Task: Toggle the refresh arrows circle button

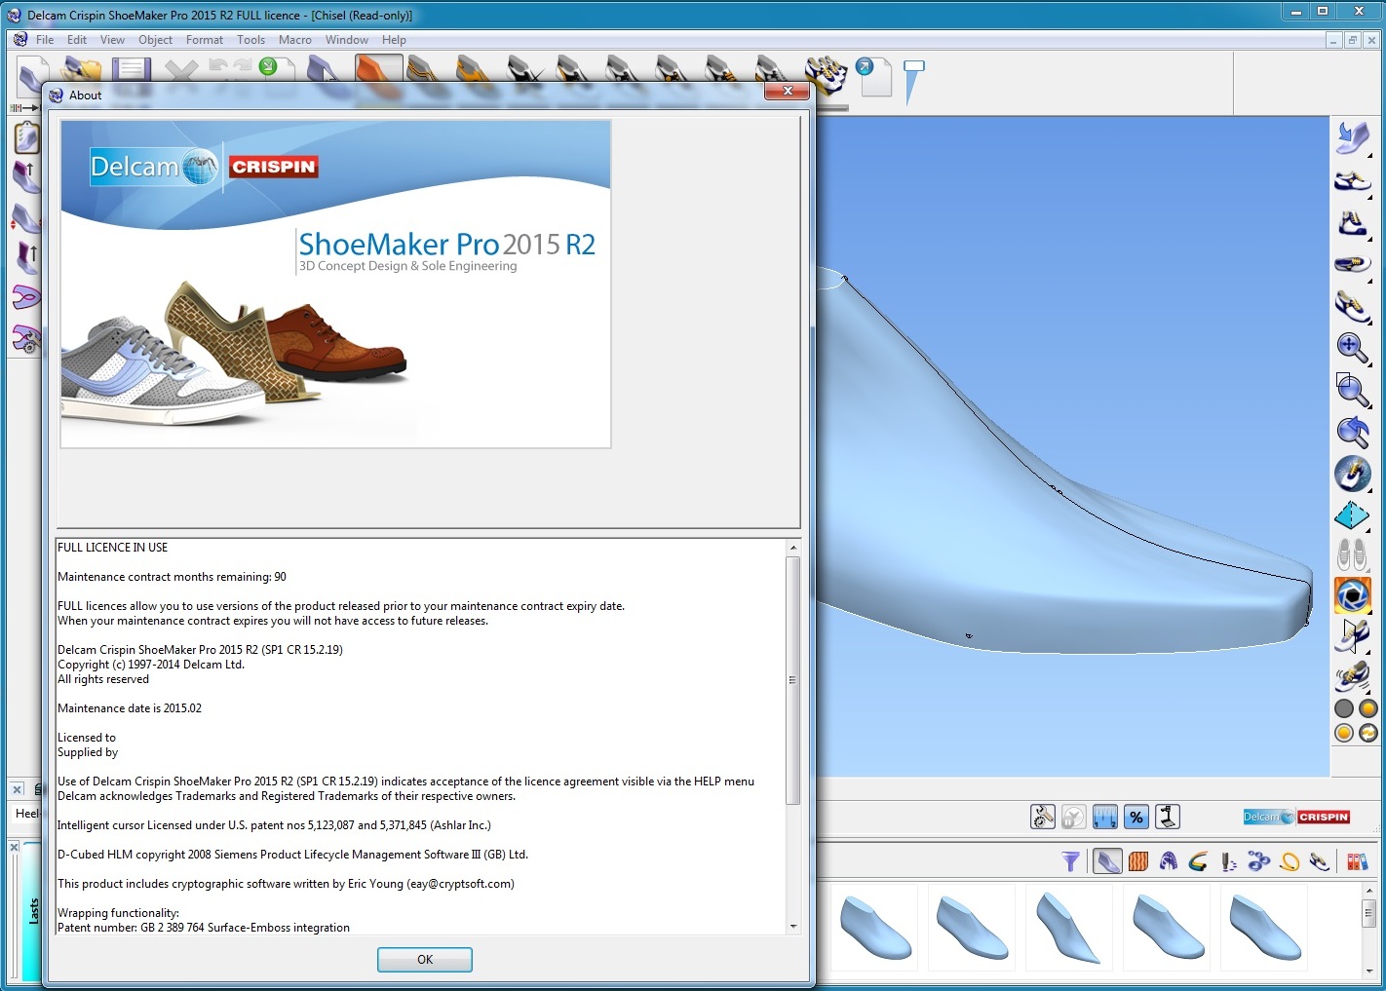Action: coord(1368,733)
